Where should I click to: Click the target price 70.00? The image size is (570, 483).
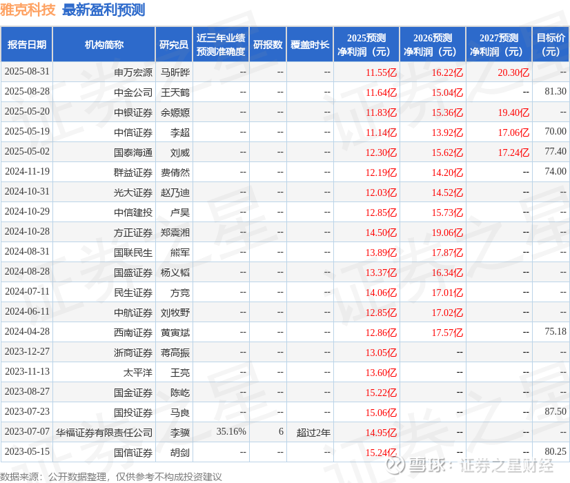point(556,132)
